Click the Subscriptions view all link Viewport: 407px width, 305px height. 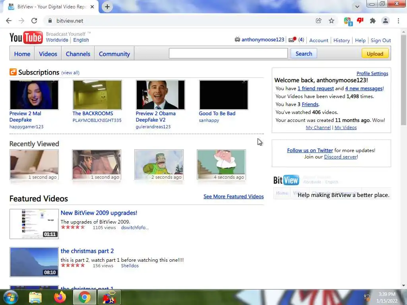coord(70,73)
